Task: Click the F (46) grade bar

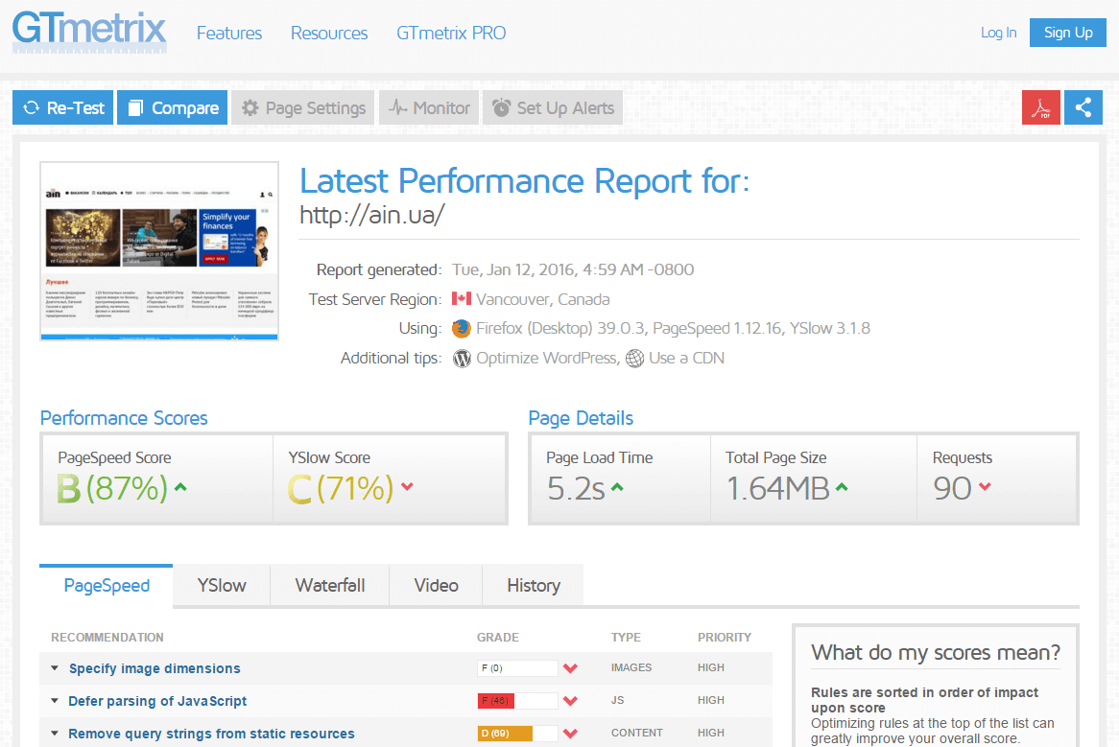Action: [x=517, y=701]
